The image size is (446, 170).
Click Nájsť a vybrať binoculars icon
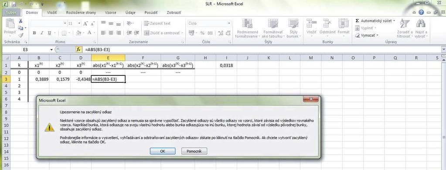pyautogui.click(x=421, y=28)
